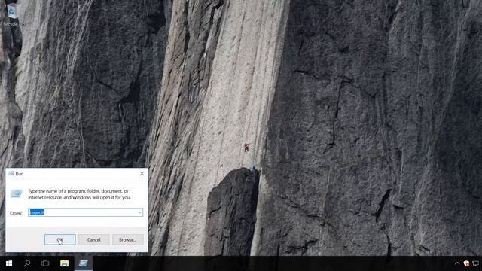Screen dimensions: 482x271
Task: Cancel the Run dialog
Action: [x=93, y=239]
